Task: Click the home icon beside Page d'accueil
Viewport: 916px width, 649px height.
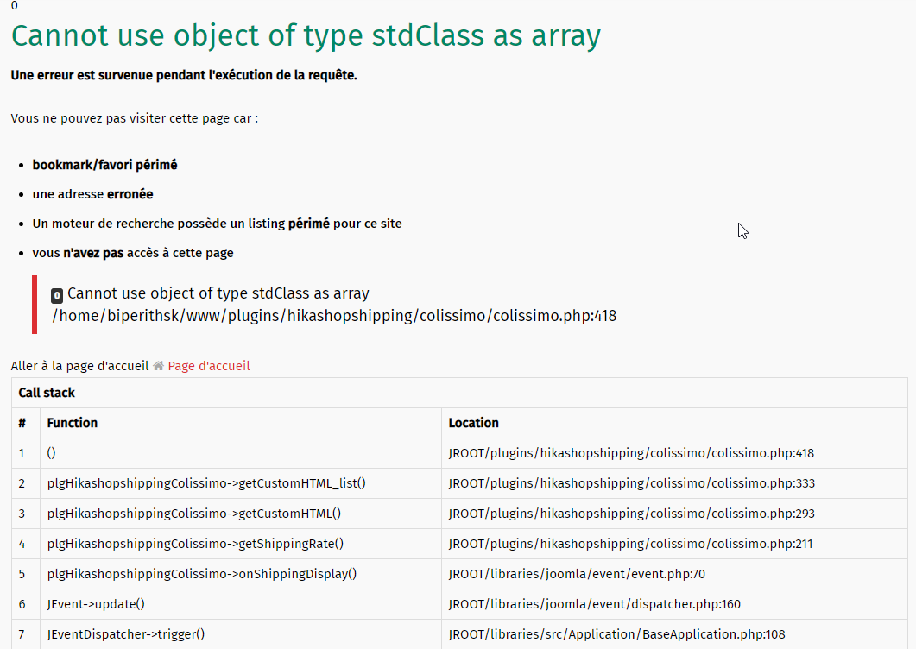Action: click(159, 366)
